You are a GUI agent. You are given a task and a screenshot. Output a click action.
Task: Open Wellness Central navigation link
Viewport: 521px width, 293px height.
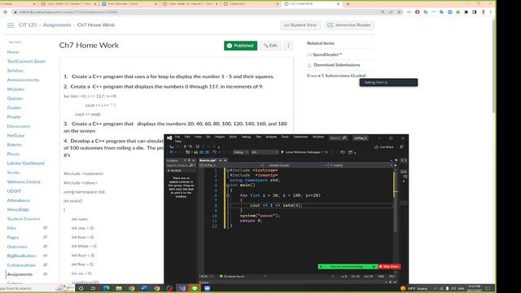24,181
